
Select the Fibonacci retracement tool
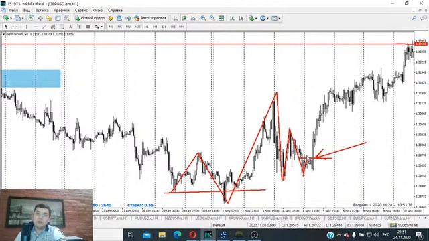(x=62, y=27)
